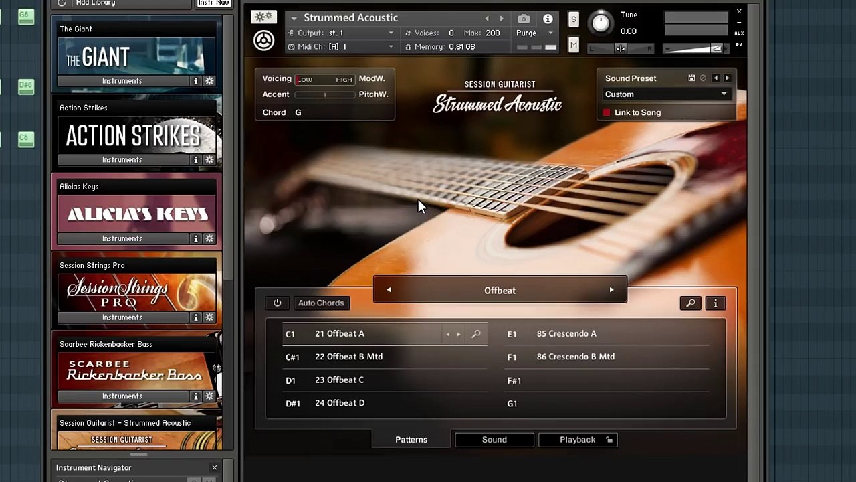
Task: Toggle the pattern power button
Action: (x=278, y=303)
